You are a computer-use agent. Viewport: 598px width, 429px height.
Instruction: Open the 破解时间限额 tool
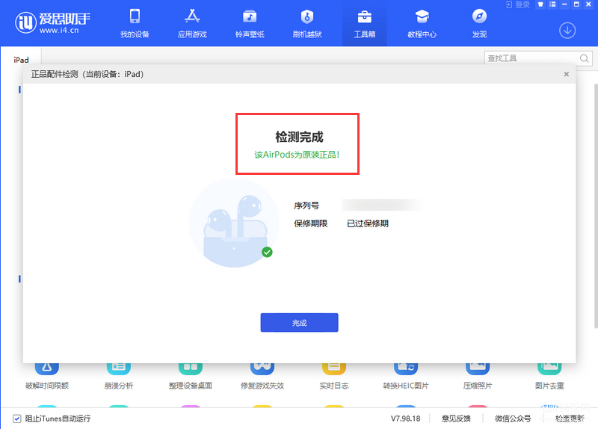click(x=47, y=376)
